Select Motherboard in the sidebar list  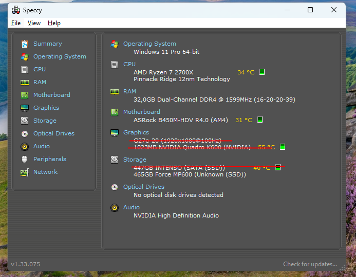pyautogui.click(x=52, y=95)
